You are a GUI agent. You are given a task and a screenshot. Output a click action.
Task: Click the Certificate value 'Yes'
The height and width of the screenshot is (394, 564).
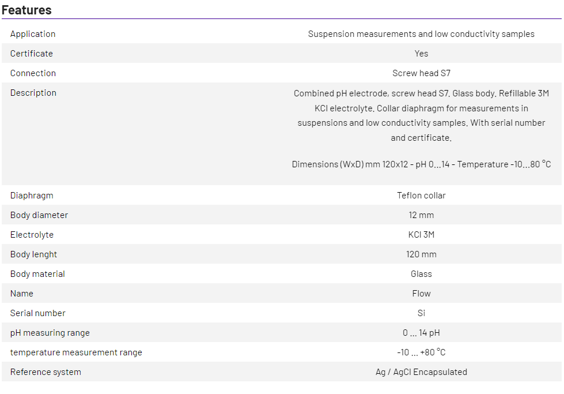tap(421, 54)
